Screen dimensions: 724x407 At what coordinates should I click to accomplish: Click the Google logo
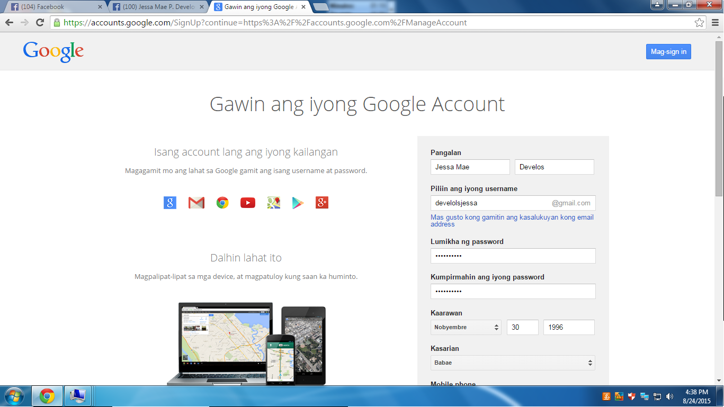click(x=53, y=52)
